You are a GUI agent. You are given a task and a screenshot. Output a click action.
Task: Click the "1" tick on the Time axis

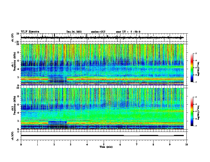tap(37, 145)
